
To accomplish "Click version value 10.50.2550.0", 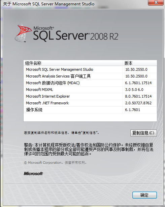I will point(136,69).
